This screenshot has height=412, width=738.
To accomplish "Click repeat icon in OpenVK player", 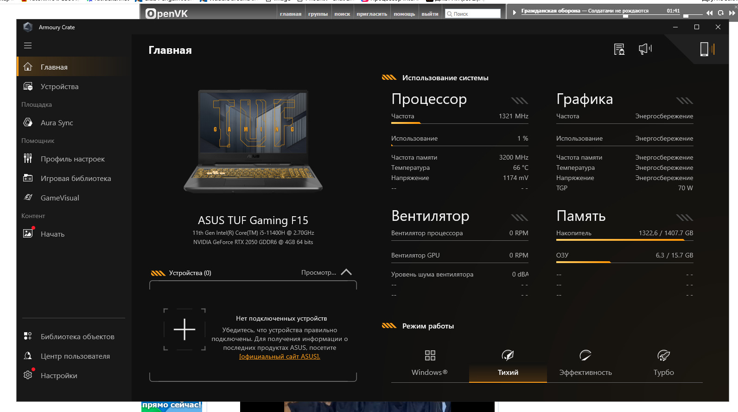I will (721, 13).
